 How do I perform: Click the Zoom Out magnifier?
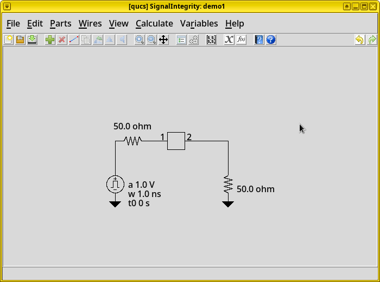pos(151,40)
